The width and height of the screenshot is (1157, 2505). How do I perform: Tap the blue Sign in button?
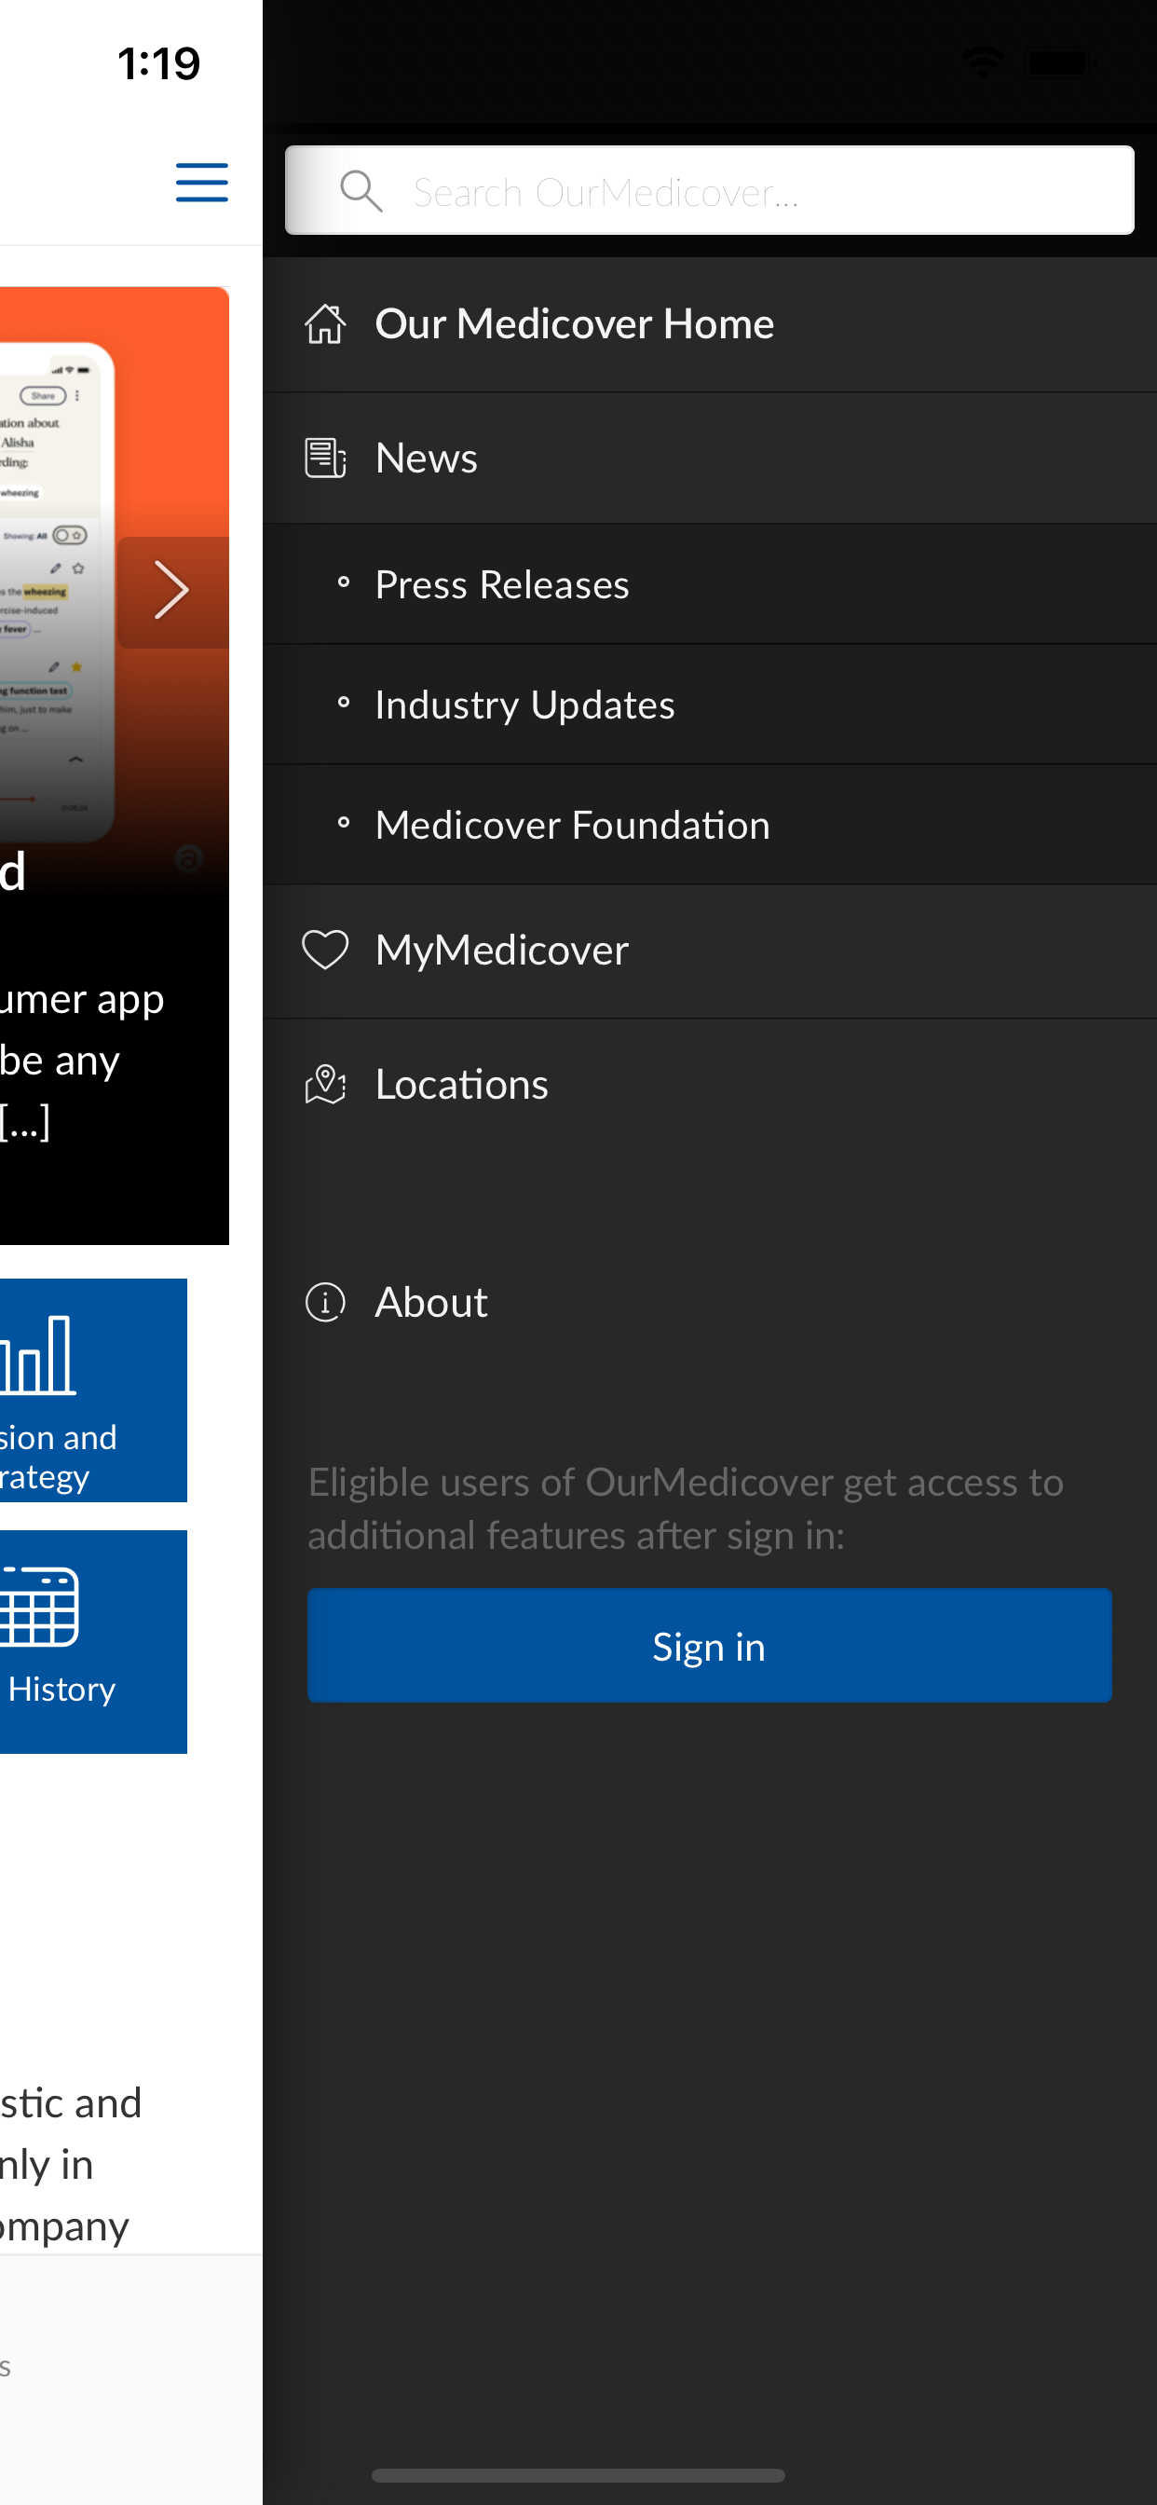709,1646
